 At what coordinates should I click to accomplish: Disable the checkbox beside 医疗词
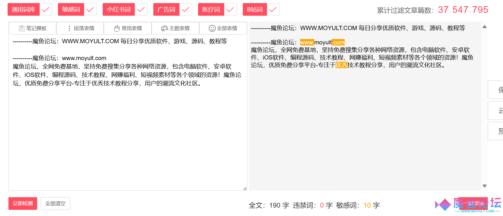pyautogui.click(x=230, y=10)
